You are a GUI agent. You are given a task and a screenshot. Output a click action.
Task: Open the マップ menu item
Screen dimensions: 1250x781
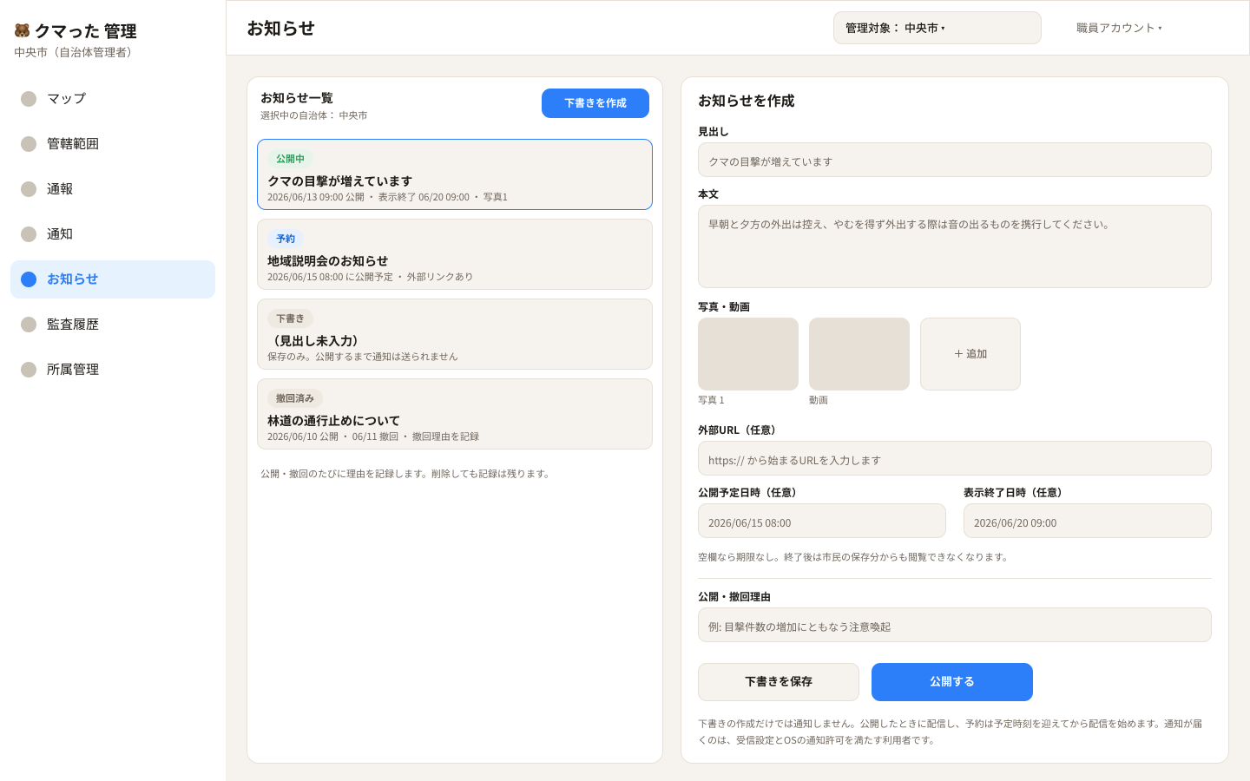(113, 99)
